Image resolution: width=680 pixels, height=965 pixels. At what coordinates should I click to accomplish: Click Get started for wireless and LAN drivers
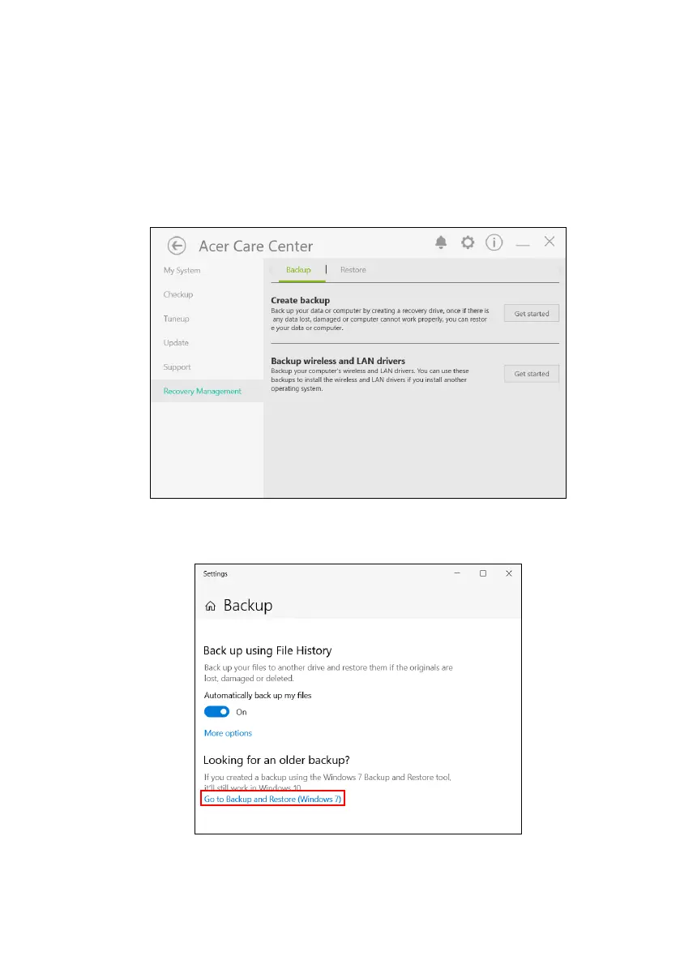pos(532,374)
